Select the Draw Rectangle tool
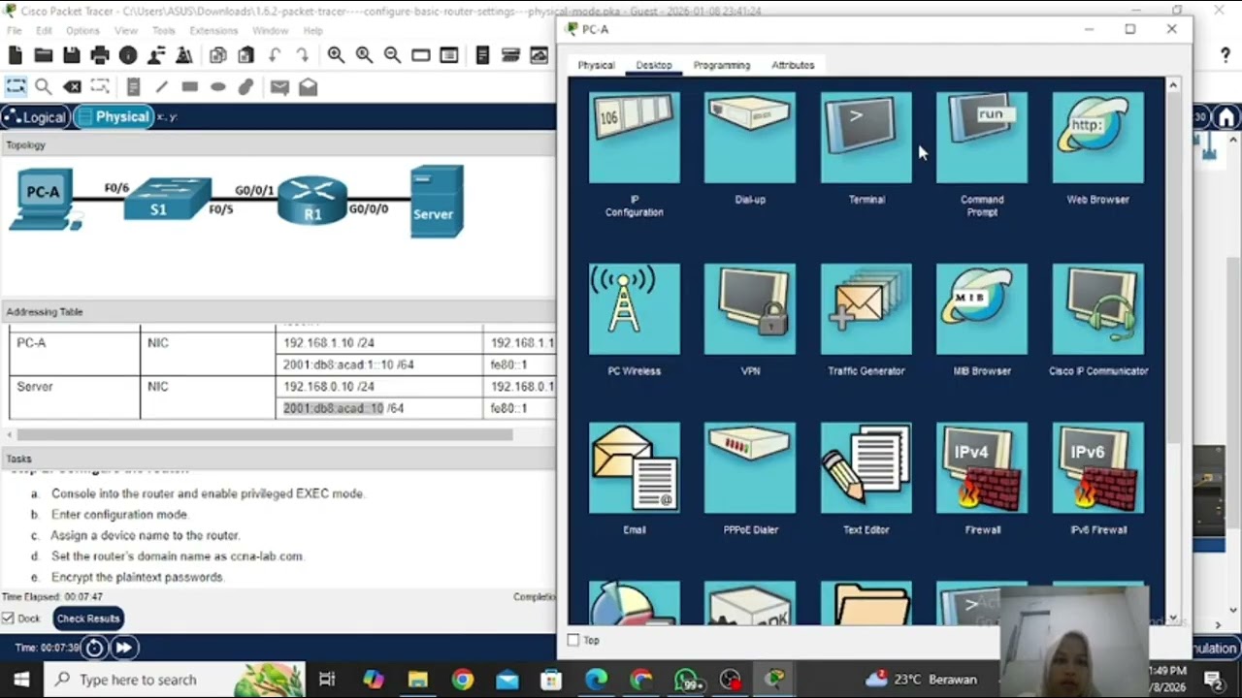Viewport: 1242px width, 698px height. point(189,87)
